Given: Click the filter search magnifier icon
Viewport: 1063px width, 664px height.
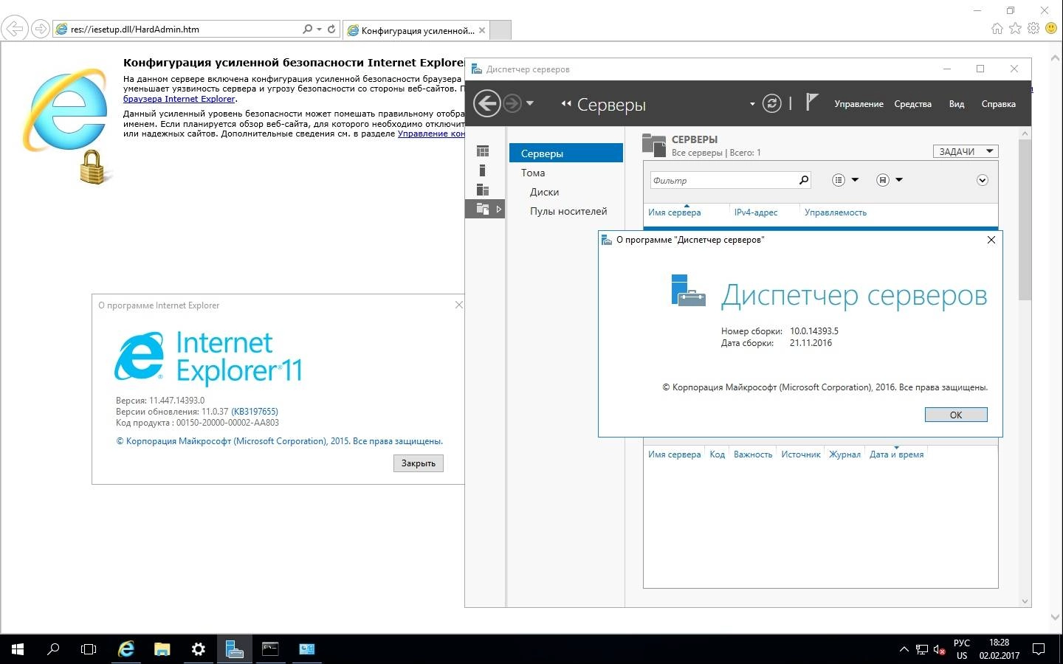Looking at the screenshot, I should coord(804,180).
